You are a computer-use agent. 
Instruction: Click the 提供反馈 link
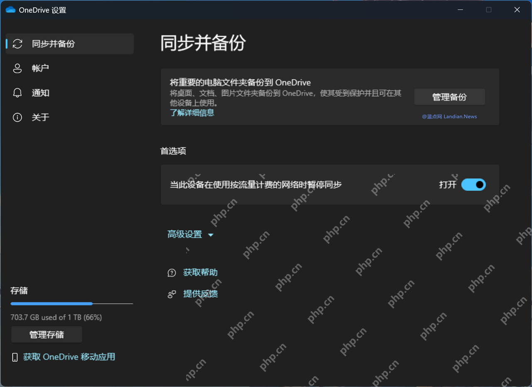200,294
